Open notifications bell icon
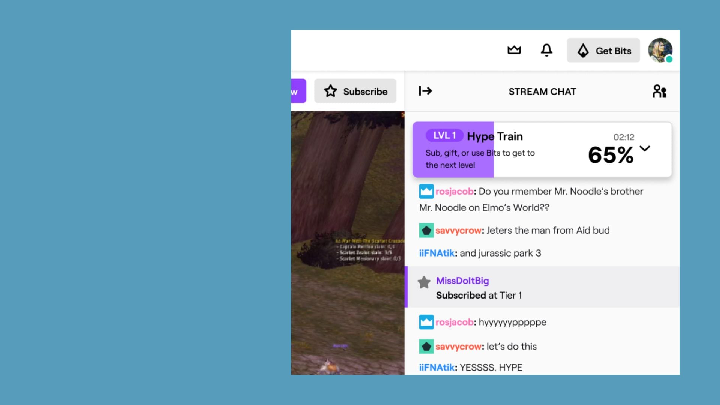The width and height of the screenshot is (720, 405). pyautogui.click(x=546, y=50)
